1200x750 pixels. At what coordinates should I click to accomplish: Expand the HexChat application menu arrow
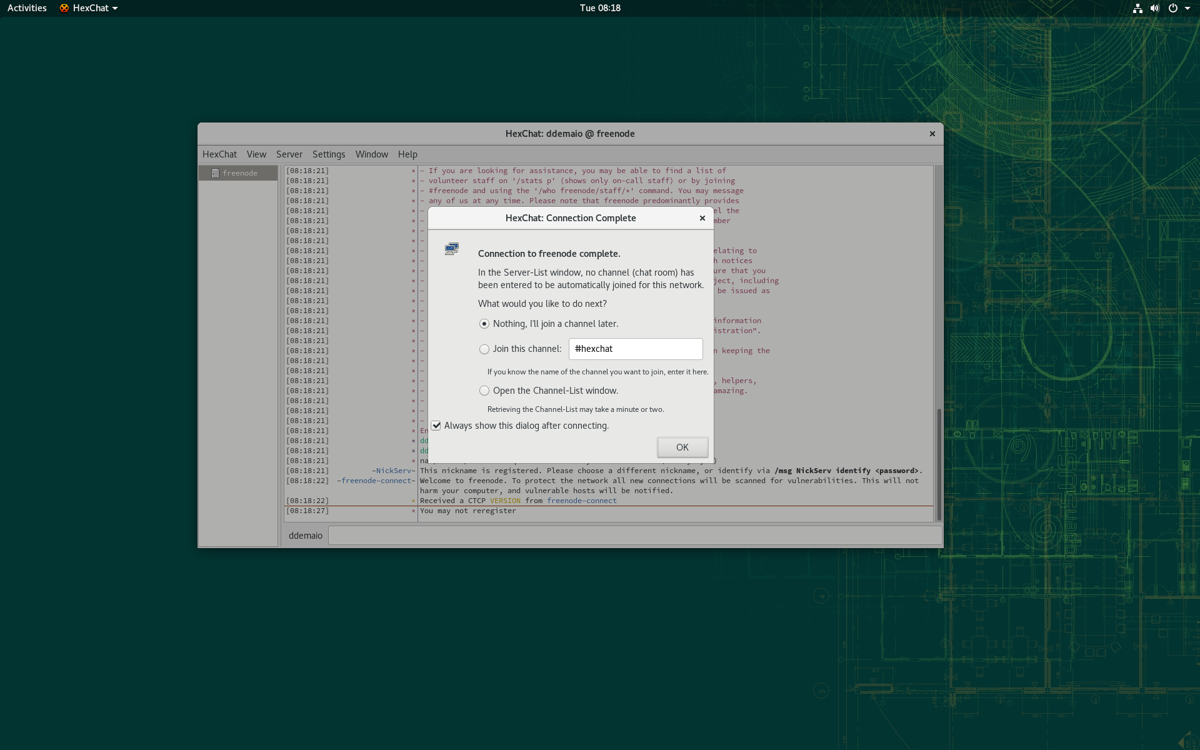[x=115, y=8]
